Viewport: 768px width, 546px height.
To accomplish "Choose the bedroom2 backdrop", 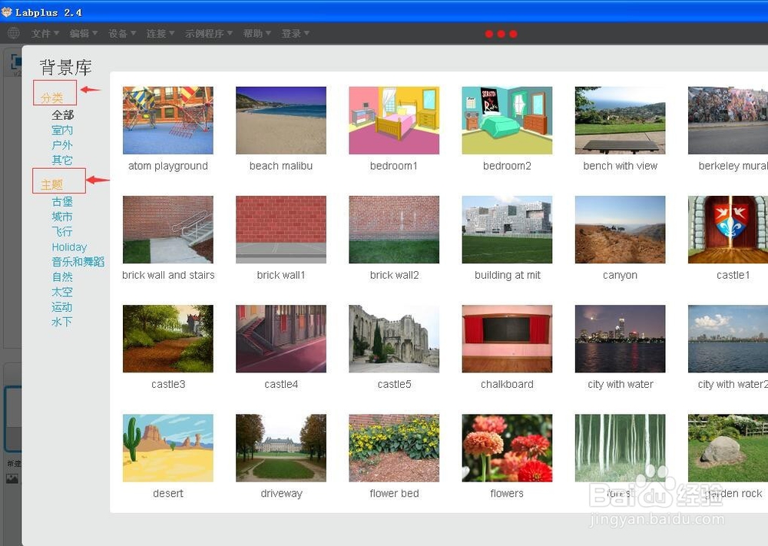I will 507,121.
